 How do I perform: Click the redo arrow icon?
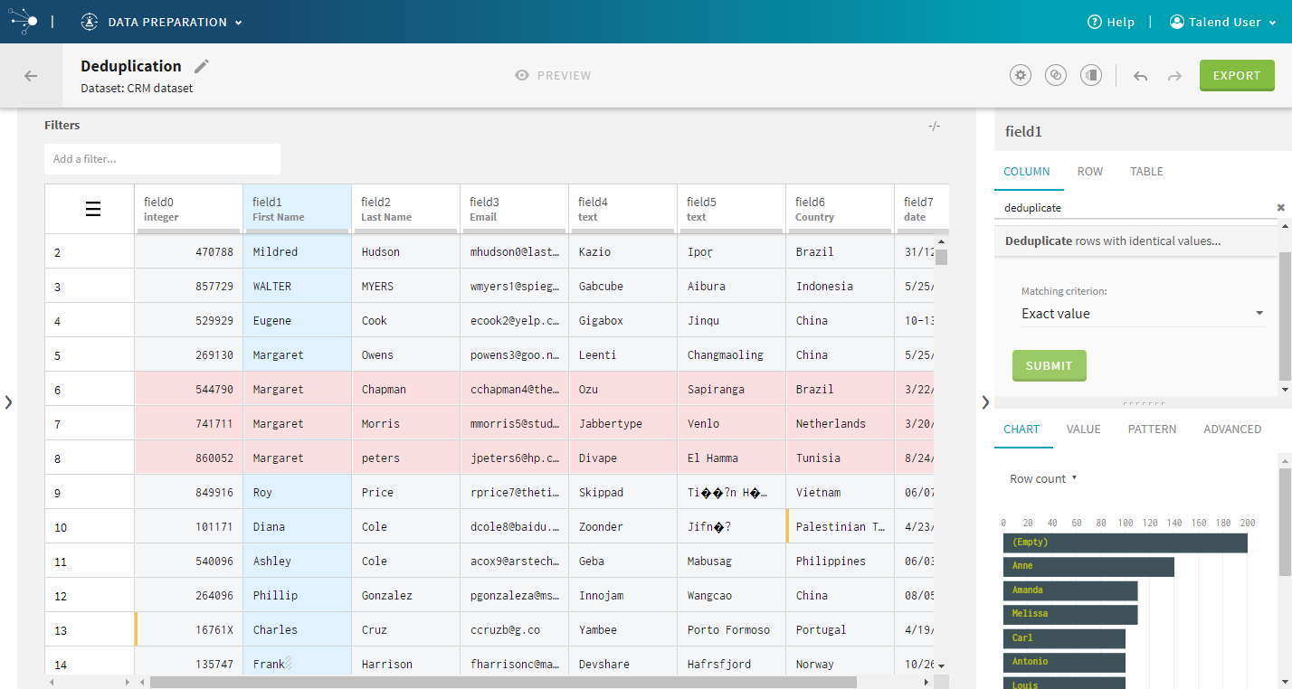(1174, 77)
